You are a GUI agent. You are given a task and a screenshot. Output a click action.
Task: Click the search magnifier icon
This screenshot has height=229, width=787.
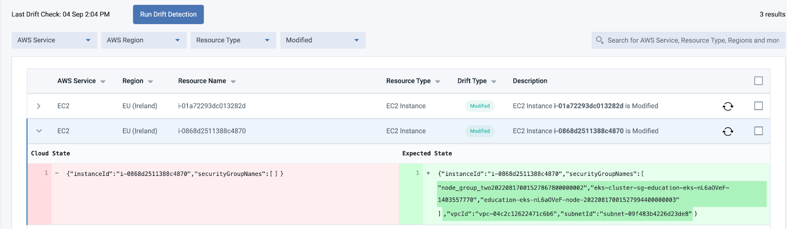pyautogui.click(x=600, y=40)
